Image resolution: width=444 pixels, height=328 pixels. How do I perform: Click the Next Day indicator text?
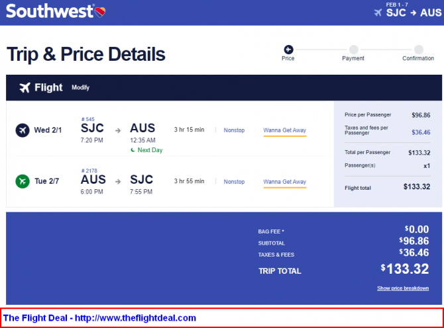click(x=150, y=150)
